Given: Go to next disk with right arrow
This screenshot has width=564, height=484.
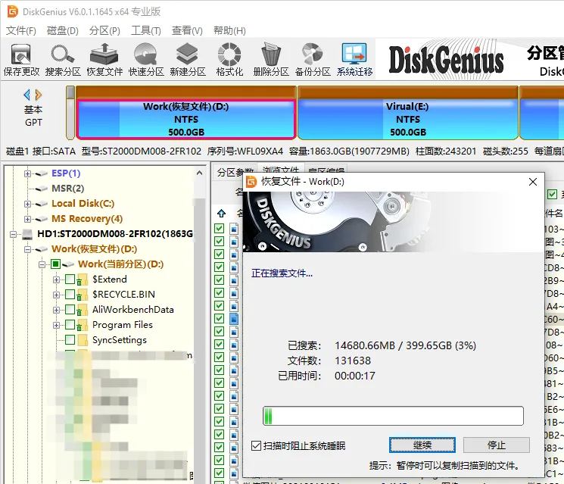Looking at the screenshot, I should [x=39, y=95].
